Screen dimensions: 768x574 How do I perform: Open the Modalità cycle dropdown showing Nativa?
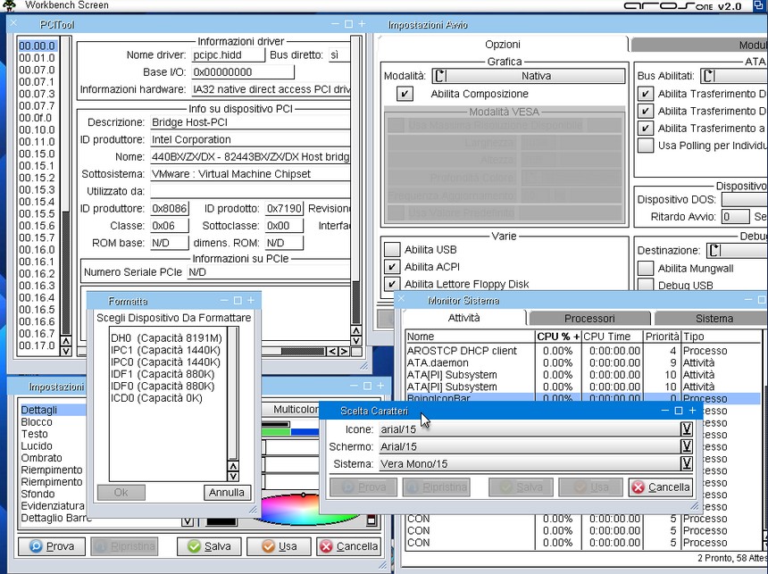coord(529,76)
